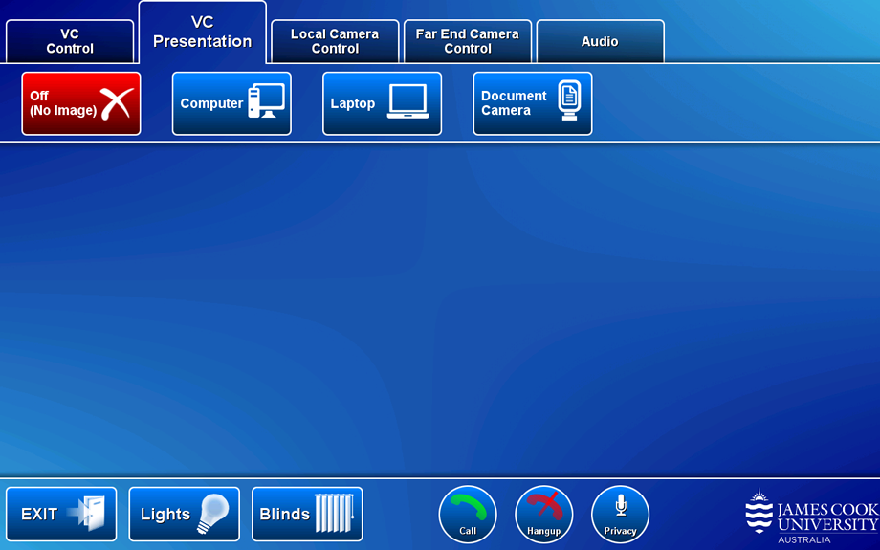Switch to the Audio tab
The width and height of the screenshot is (880, 550).
[600, 41]
